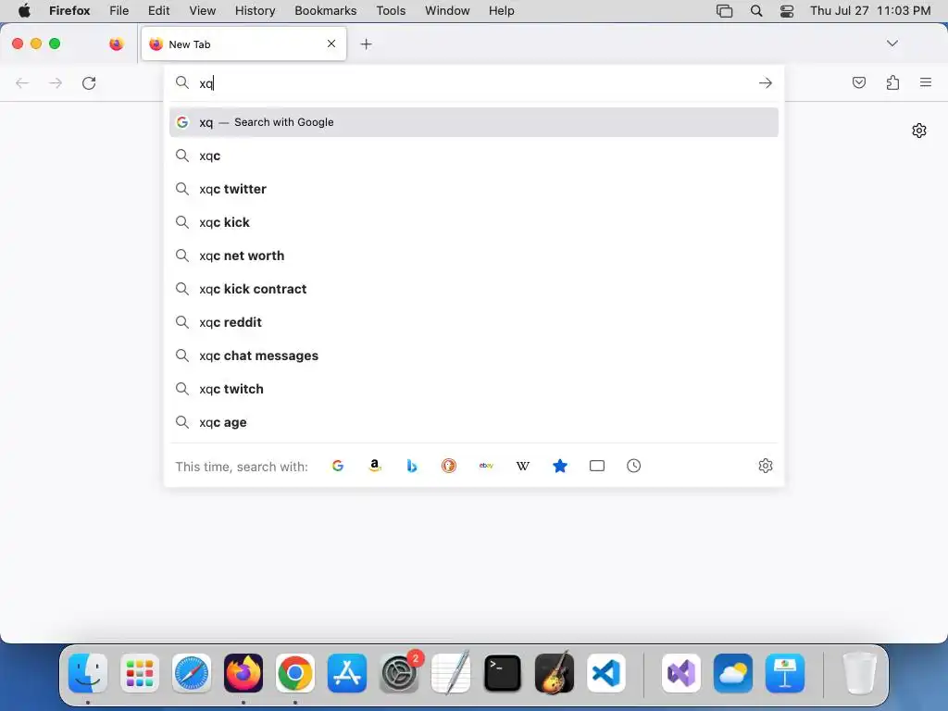Screen dimensions: 948x711
Task: Open the Tools menu
Action: [391, 11]
